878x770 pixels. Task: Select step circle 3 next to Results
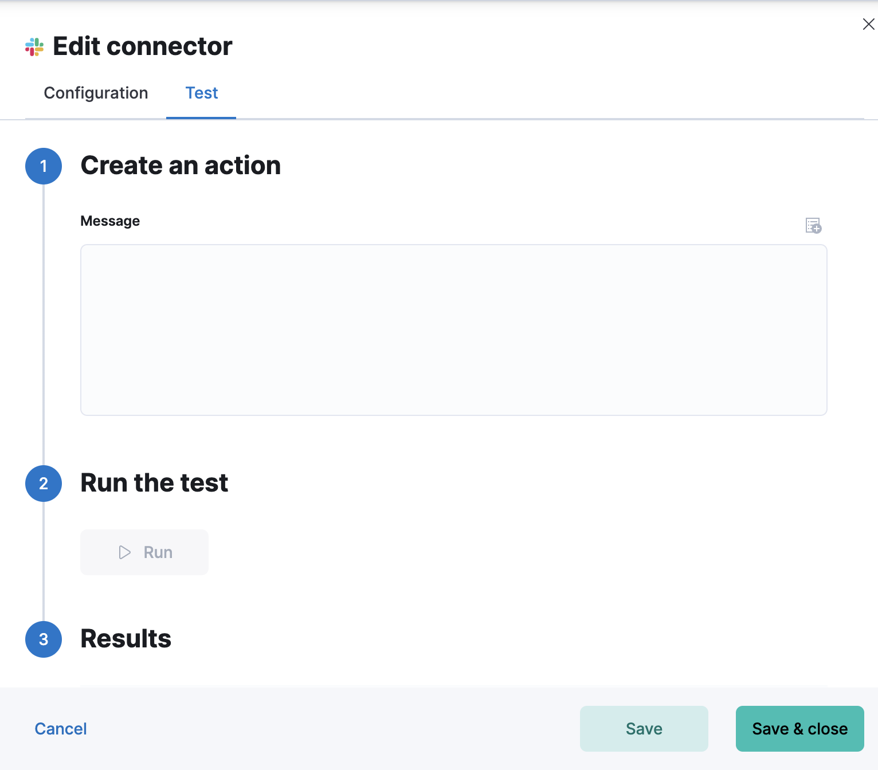[43, 639]
